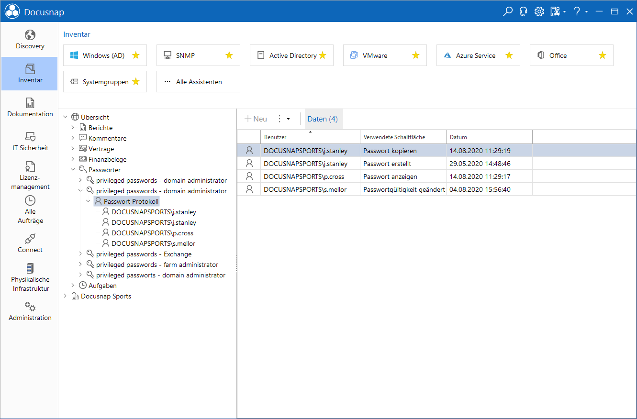This screenshot has width=637, height=419.
Task: Start the Active Directory wizard
Action: [x=291, y=55]
